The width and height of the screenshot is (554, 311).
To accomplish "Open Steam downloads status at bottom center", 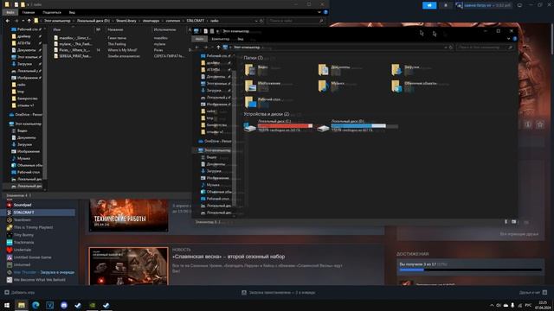I will [279, 292].
